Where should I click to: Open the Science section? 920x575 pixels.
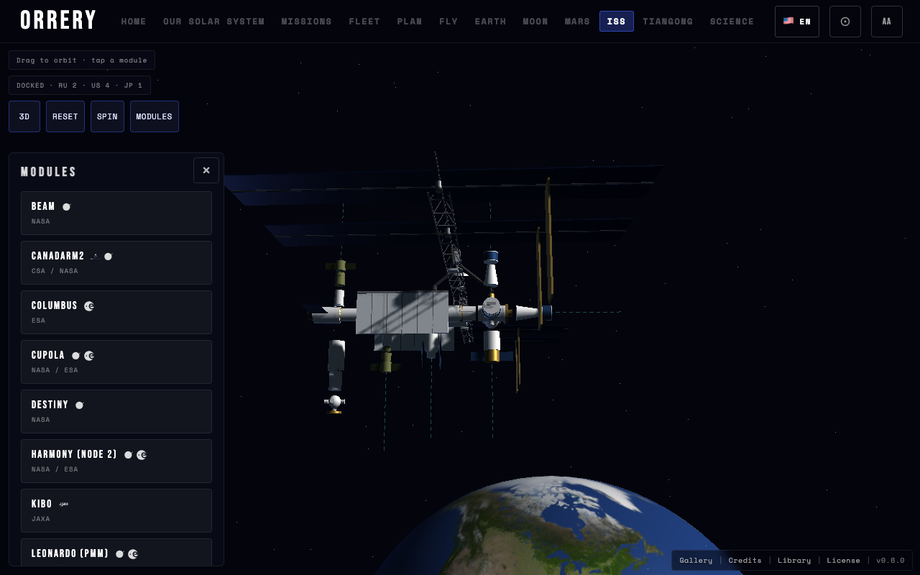click(732, 22)
